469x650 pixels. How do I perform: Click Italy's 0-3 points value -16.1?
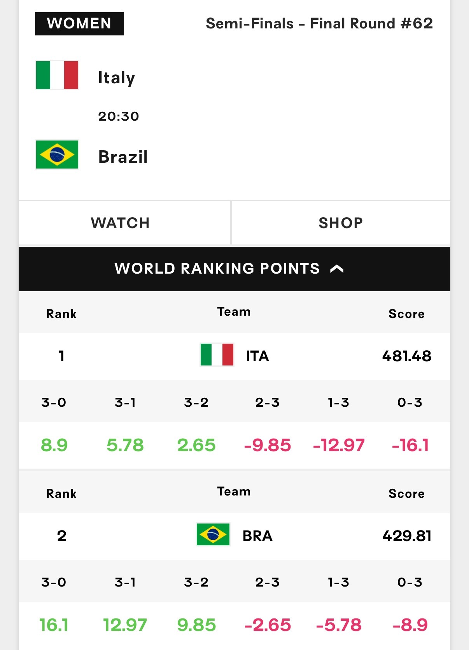tap(410, 445)
